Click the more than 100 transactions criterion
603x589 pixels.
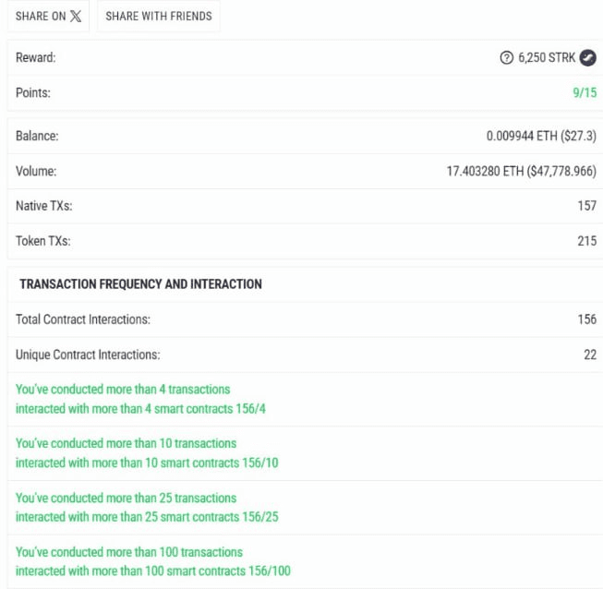click(x=153, y=561)
